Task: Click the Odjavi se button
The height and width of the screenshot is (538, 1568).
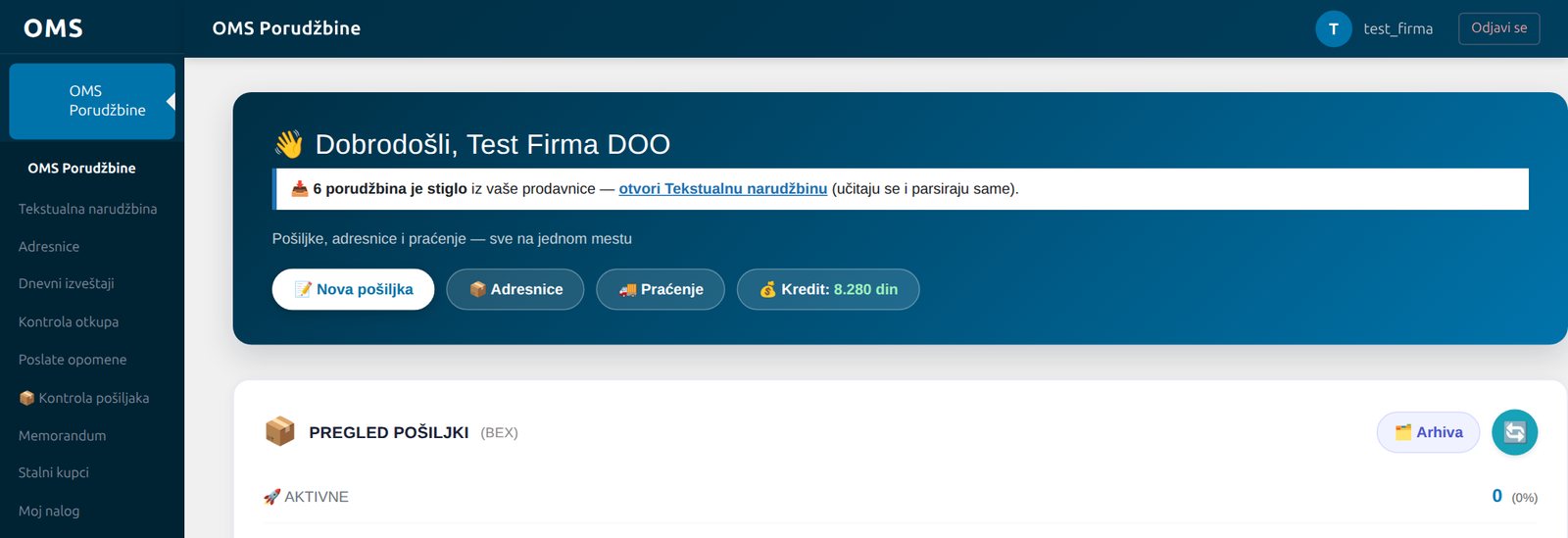Action: (x=1498, y=28)
